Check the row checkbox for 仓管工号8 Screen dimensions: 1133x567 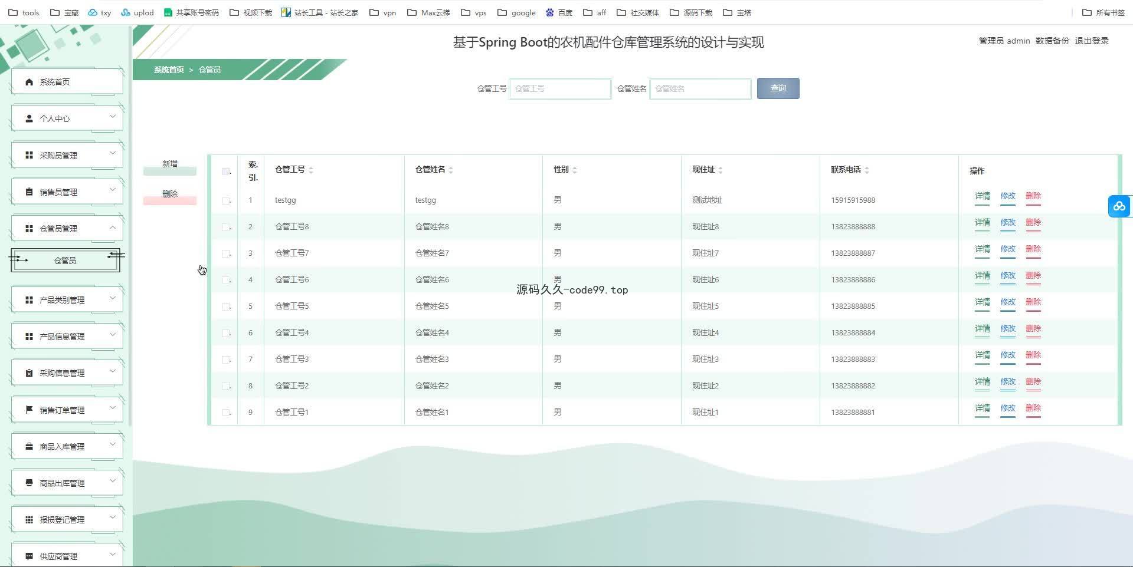(x=225, y=227)
